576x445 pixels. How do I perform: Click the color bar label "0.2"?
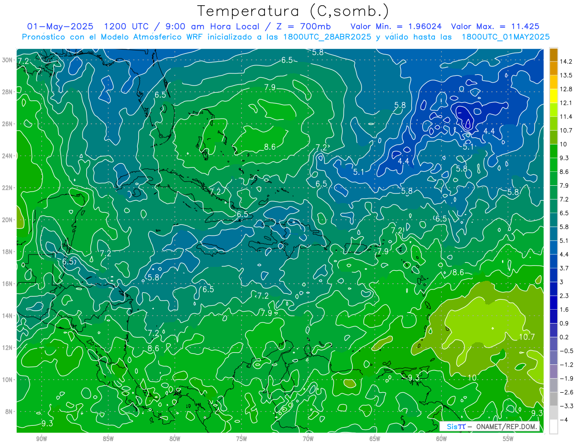click(565, 337)
